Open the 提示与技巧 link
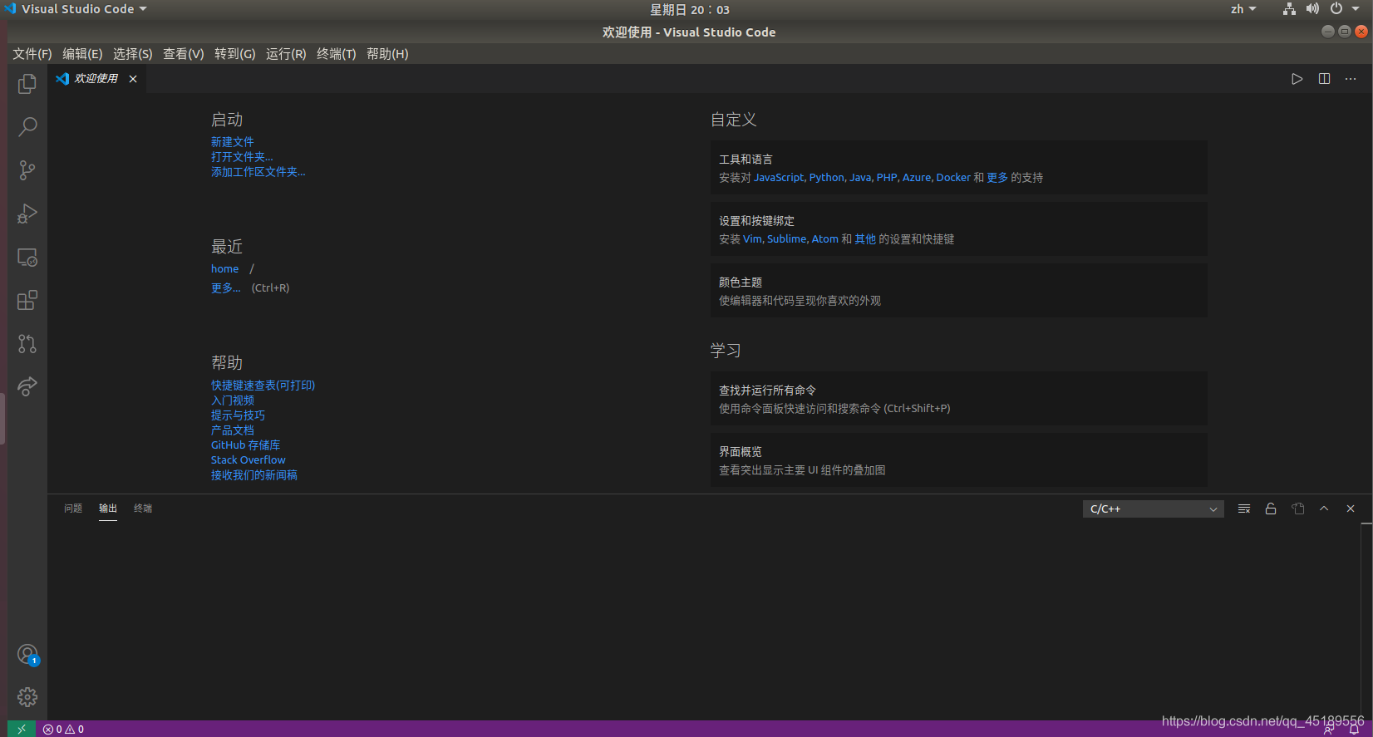1373x737 pixels. (x=239, y=415)
